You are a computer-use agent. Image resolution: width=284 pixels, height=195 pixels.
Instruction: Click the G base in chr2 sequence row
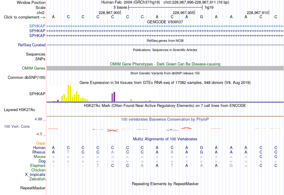(x=201, y=17)
